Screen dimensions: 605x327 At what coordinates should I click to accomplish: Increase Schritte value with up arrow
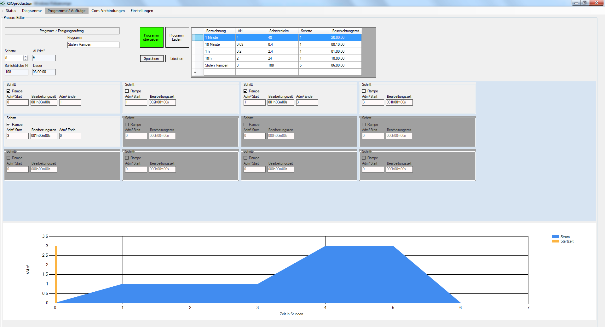(x=26, y=57)
